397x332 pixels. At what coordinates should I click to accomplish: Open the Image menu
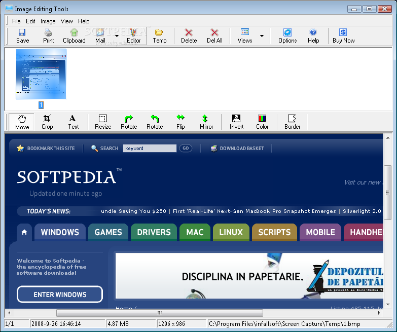coord(48,21)
